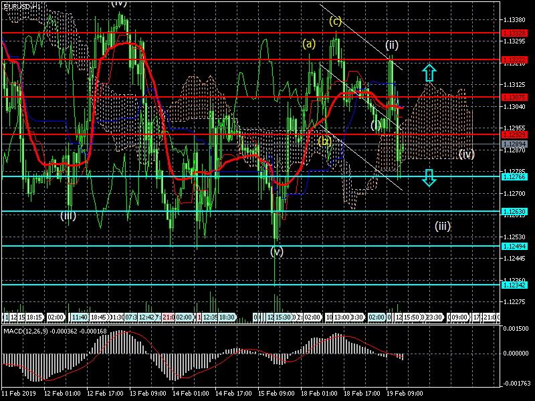
Task: Select the white (v) wave label
Action: pyautogui.click(x=277, y=251)
